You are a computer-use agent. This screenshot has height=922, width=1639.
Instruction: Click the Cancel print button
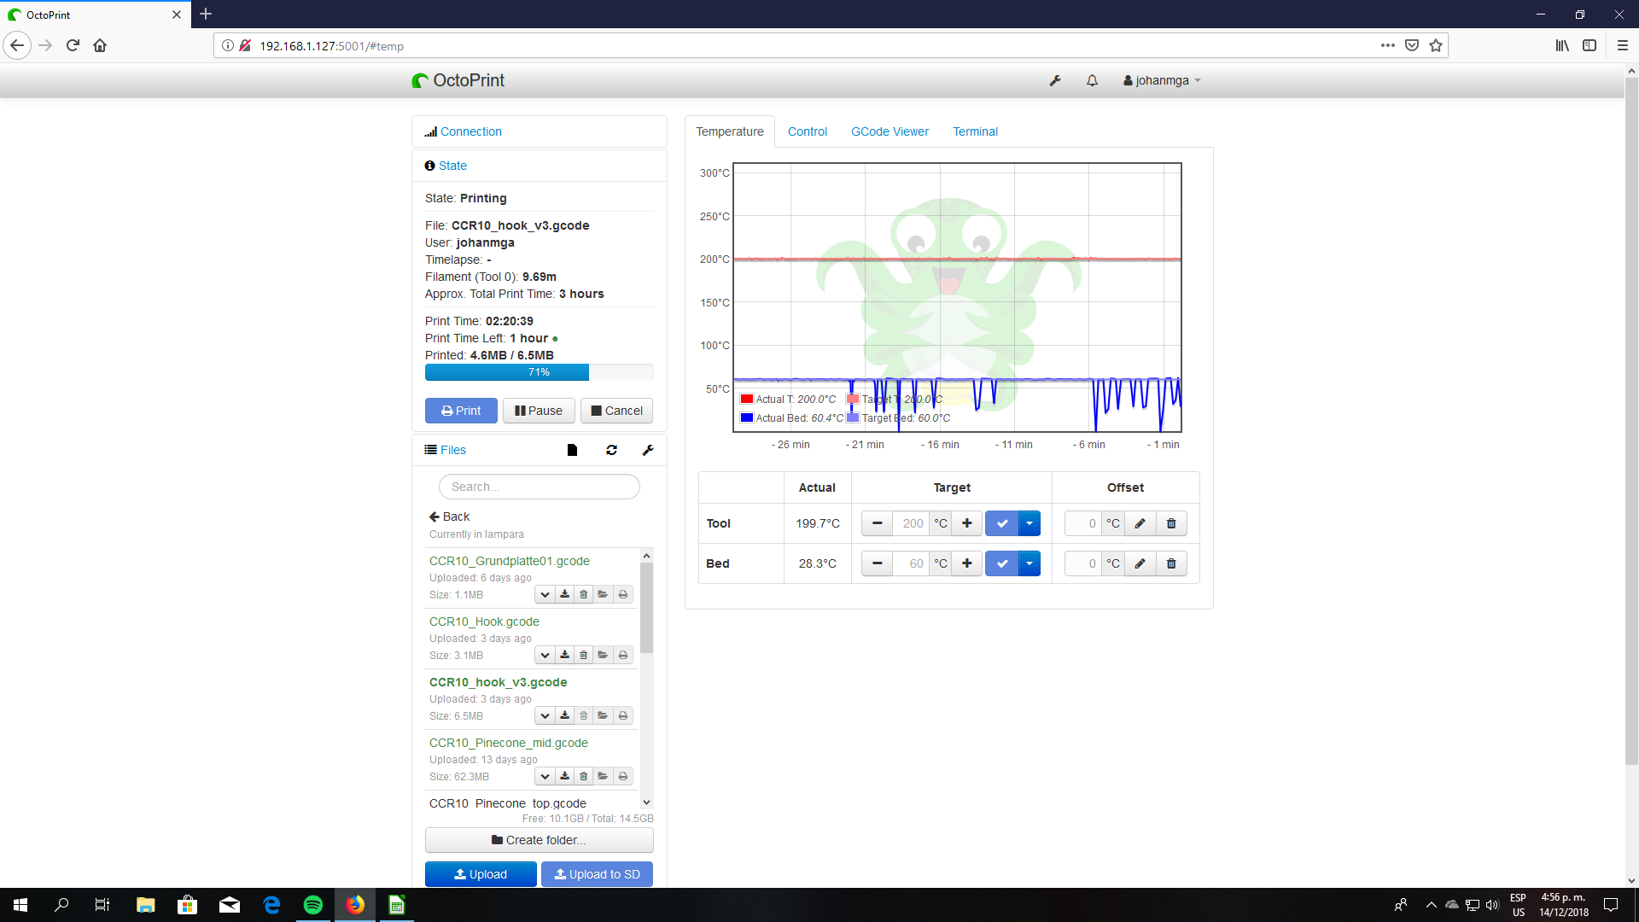[616, 411]
